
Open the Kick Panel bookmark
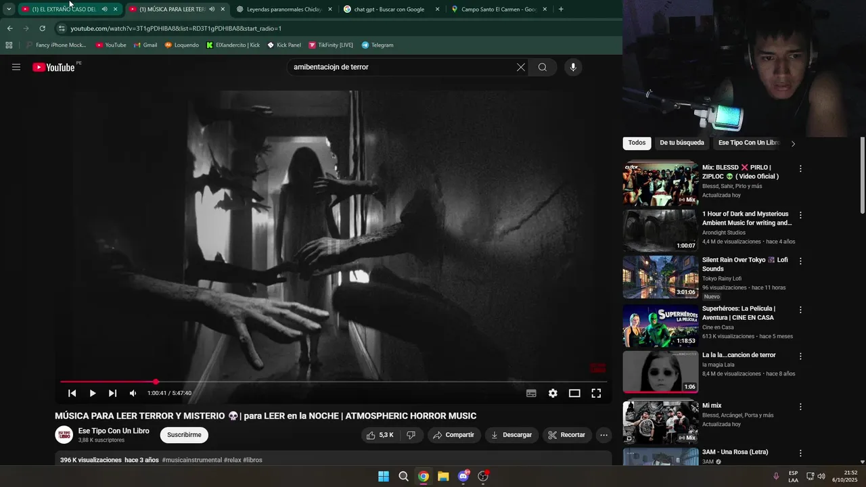[x=284, y=45]
